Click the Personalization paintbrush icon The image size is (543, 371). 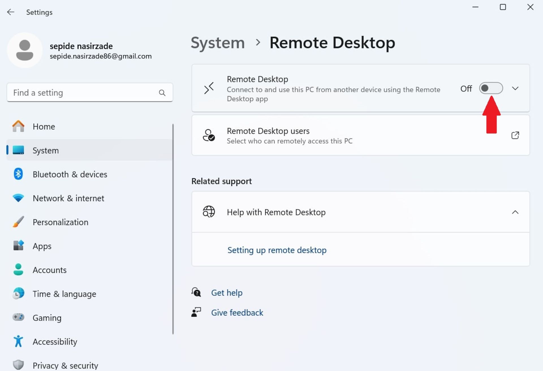click(18, 222)
